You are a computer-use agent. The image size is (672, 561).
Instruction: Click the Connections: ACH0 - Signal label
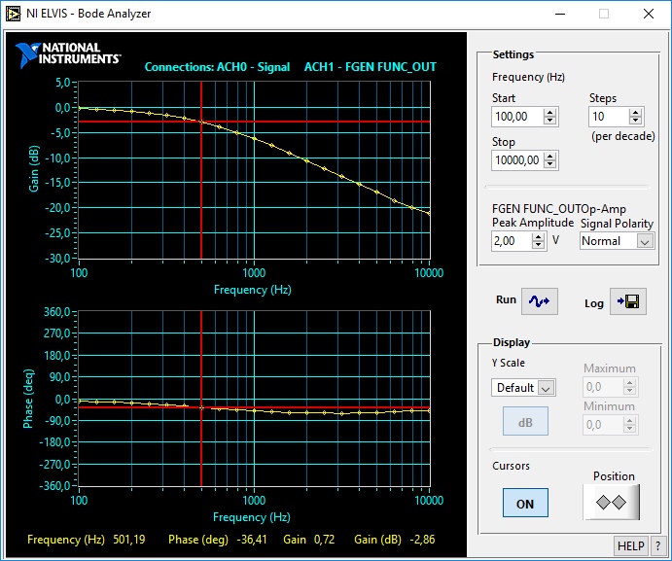click(x=217, y=67)
